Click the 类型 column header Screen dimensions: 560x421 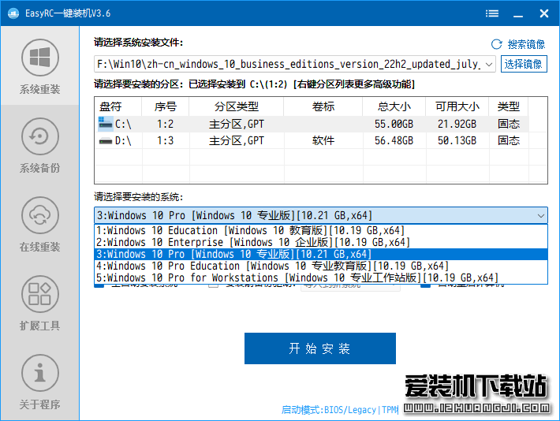pyautogui.click(x=509, y=106)
